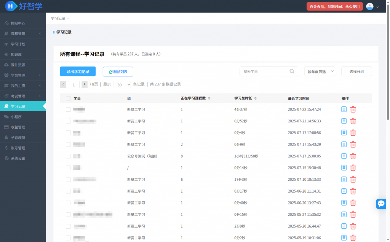Click the trash icon for the 公众号测试 row
This screenshot has height=242, width=390.
pyautogui.click(x=353, y=156)
